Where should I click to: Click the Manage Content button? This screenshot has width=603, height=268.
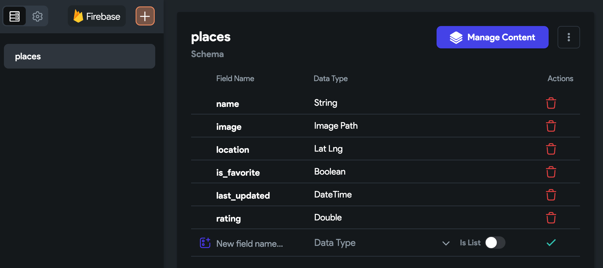[492, 37]
